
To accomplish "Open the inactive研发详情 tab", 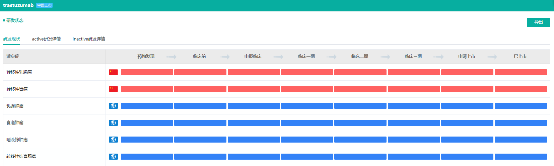I will [x=89, y=39].
